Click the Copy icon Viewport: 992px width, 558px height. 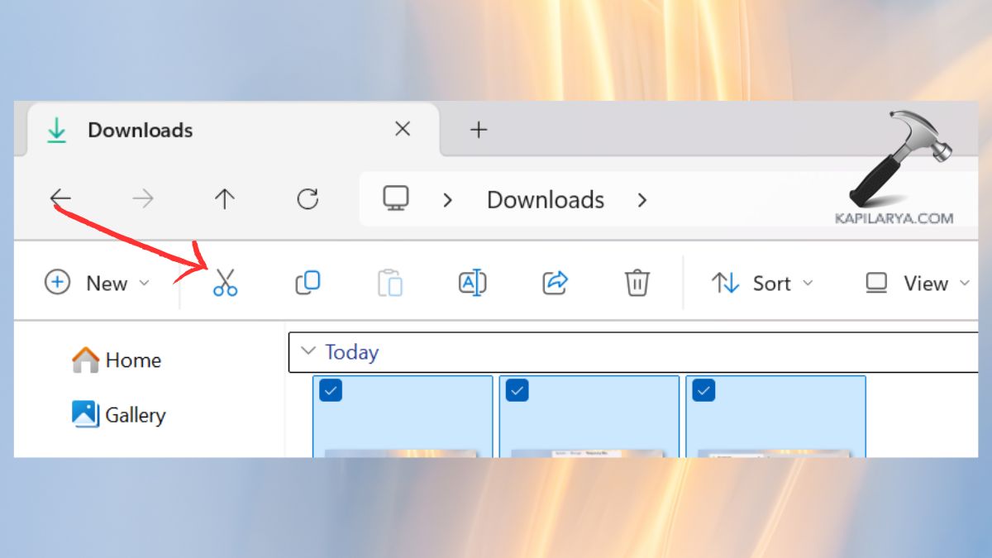click(x=307, y=283)
